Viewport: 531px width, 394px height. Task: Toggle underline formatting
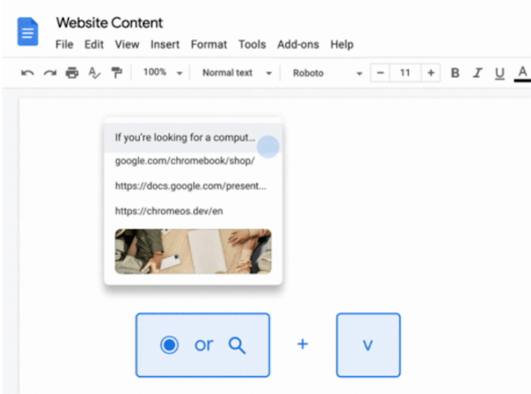[x=499, y=73]
